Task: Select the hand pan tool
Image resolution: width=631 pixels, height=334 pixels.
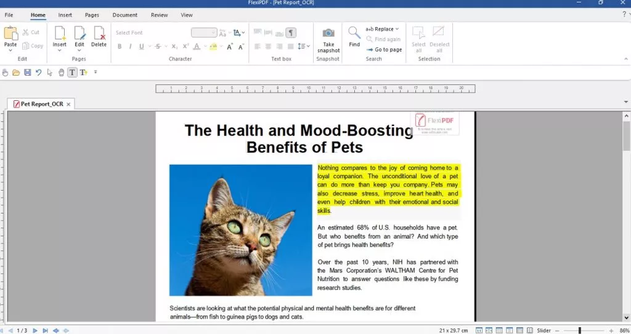Action: [x=61, y=73]
